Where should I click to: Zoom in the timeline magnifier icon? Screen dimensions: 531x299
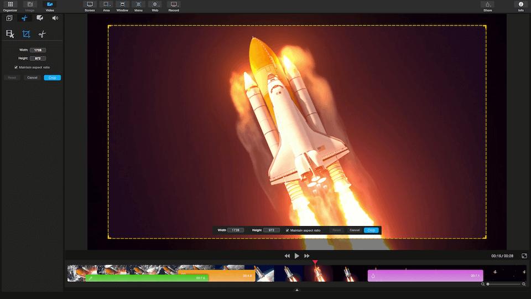coord(524,284)
